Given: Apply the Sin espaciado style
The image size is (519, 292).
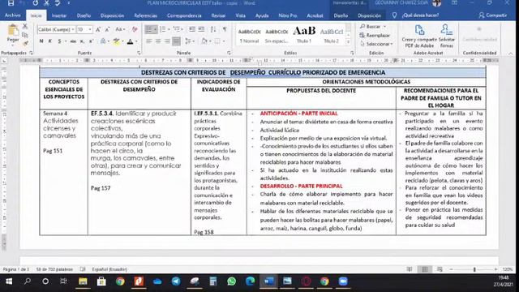Looking at the screenshot, I should 277,35.
